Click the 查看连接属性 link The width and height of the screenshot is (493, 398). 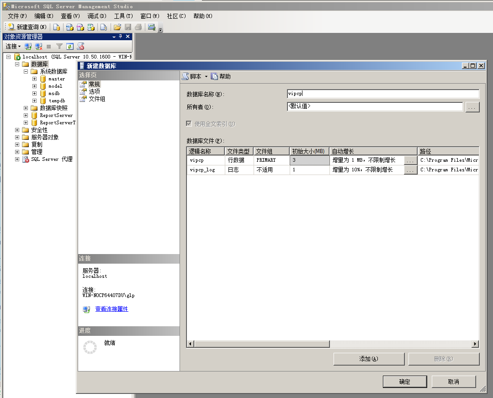111,309
